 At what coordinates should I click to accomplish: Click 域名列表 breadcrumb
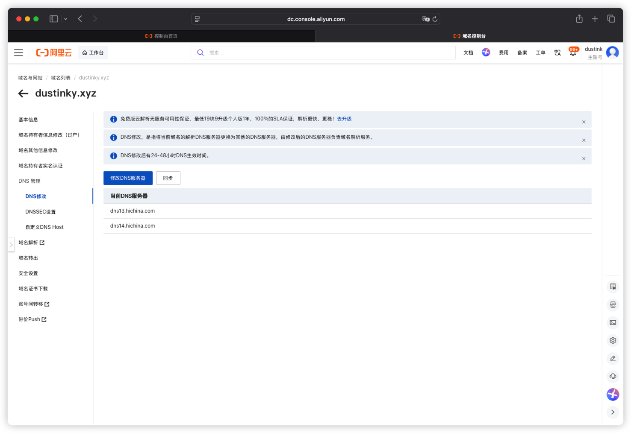61,78
